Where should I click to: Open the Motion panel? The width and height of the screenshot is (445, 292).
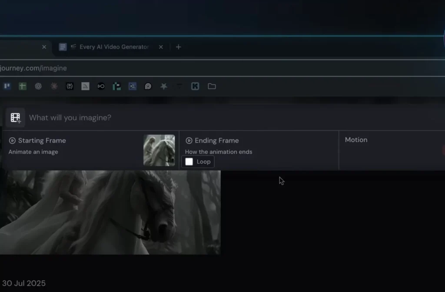[356, 139]
